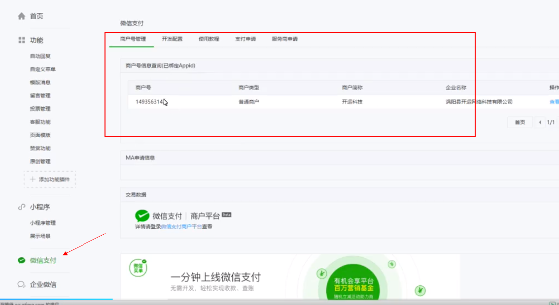Click the 企业微信 chat bubble icon

click(x=22, y=284)
